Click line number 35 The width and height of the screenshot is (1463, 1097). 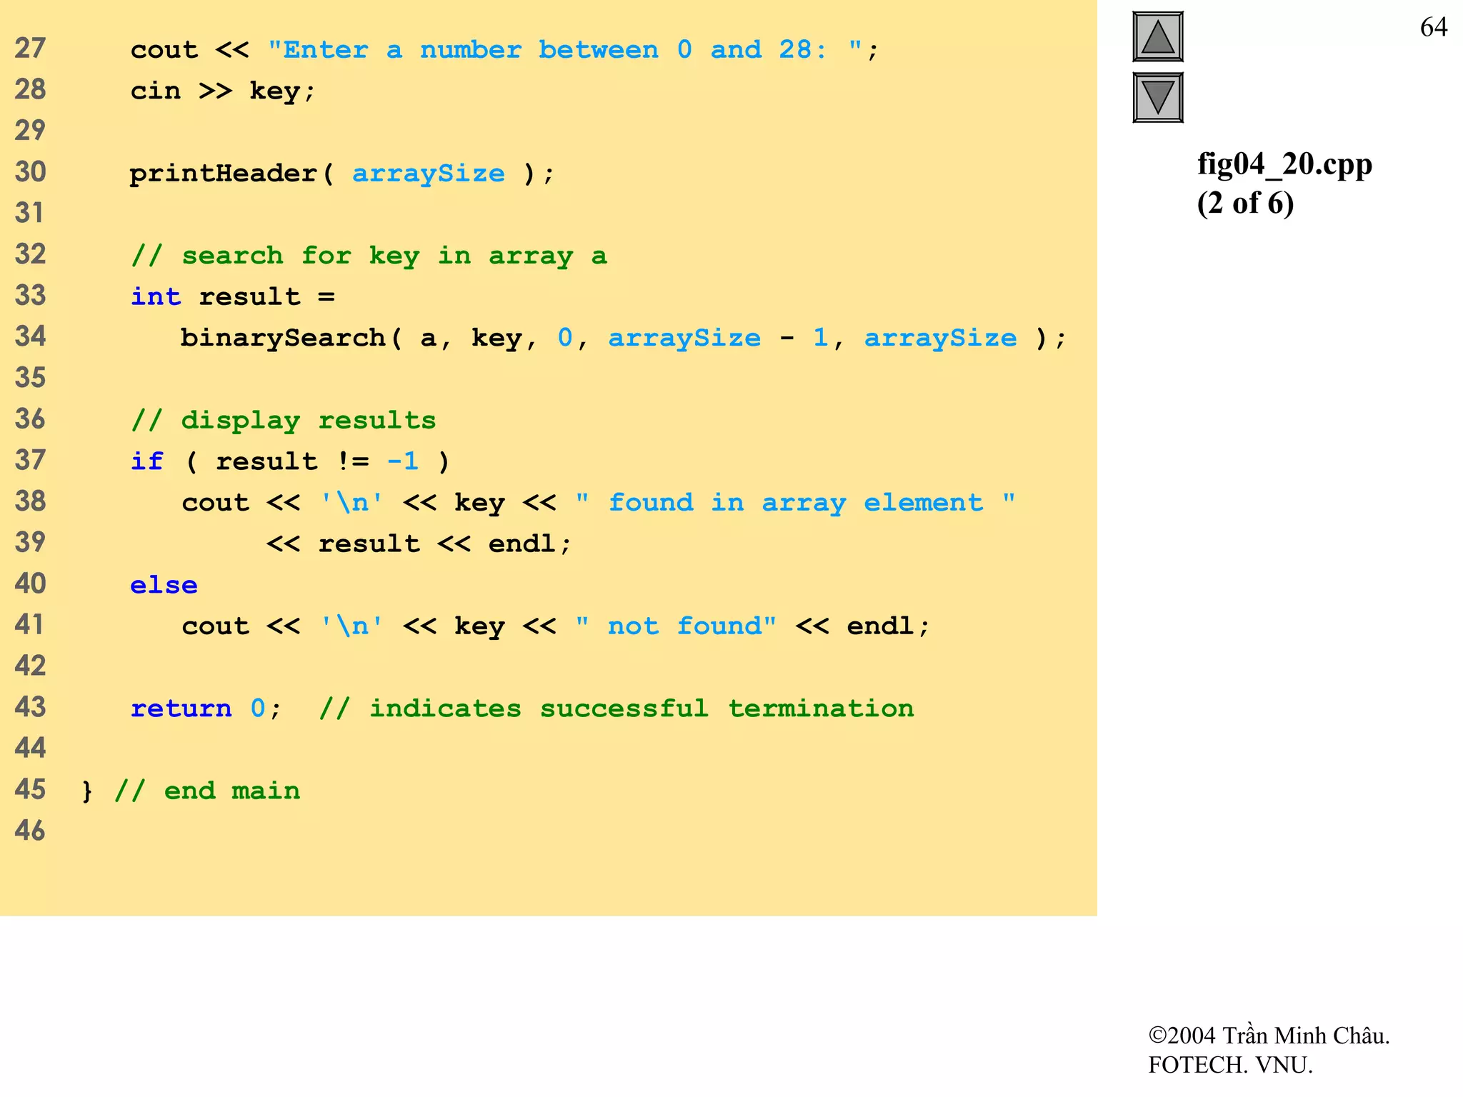point(30,377)
